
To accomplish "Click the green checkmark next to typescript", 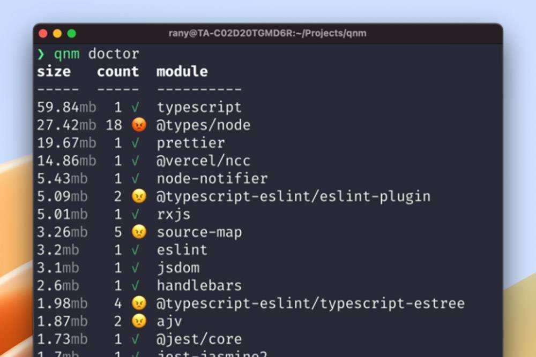I will coord(135,108).
